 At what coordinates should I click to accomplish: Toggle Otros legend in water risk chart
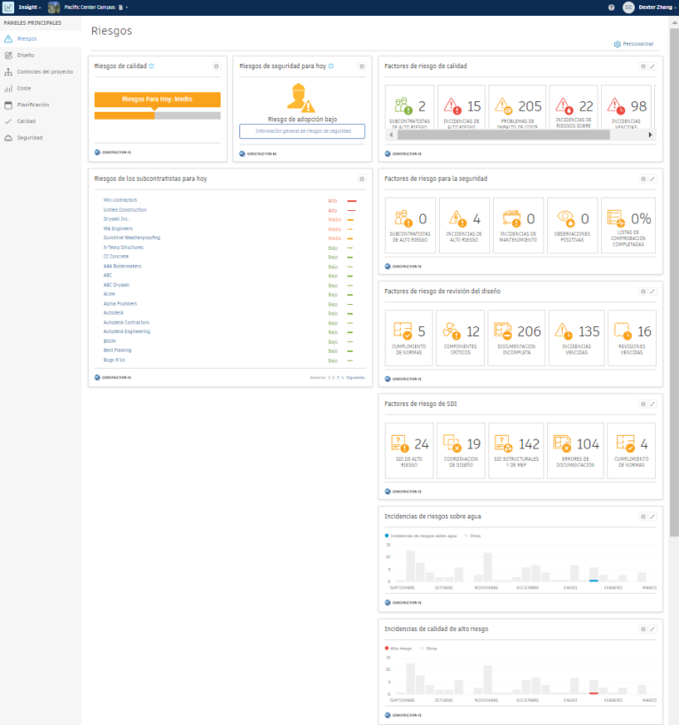point(472,536)
